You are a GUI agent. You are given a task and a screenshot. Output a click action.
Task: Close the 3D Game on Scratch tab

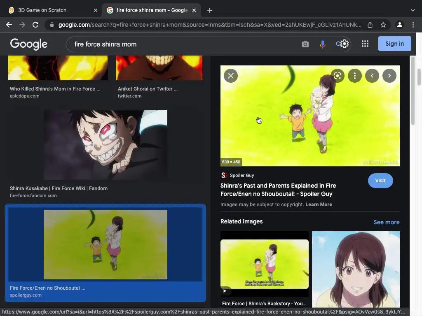coord(96,10)
